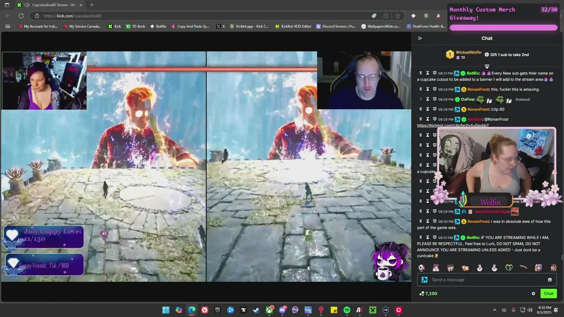The image size is (564, 317).
Task: Click RonanFrost username on 08:24 PM message
Action: (478, 89)
